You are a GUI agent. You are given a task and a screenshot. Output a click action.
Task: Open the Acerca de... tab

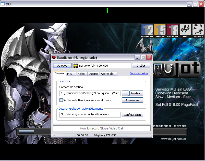click(108, 74)
